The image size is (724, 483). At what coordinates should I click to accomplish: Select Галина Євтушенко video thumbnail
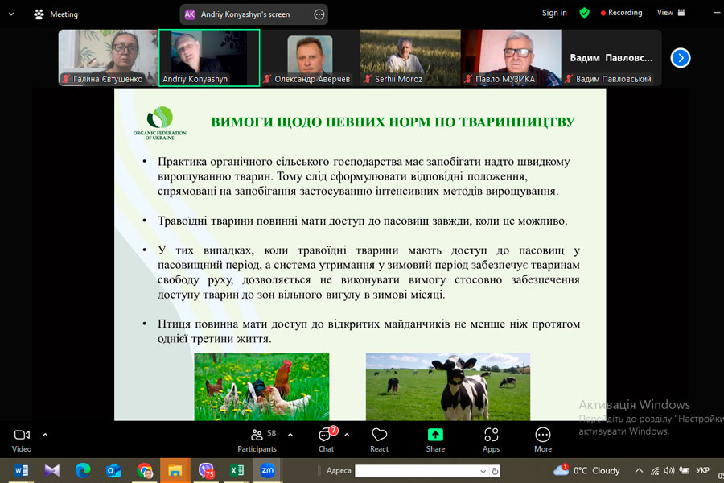(x=108, y=58)
